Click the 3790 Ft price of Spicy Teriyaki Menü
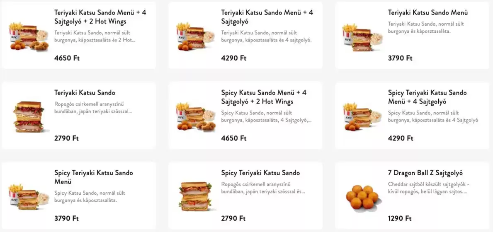Image resolution: width=493 pixels, height=232 pixels. 66,218
